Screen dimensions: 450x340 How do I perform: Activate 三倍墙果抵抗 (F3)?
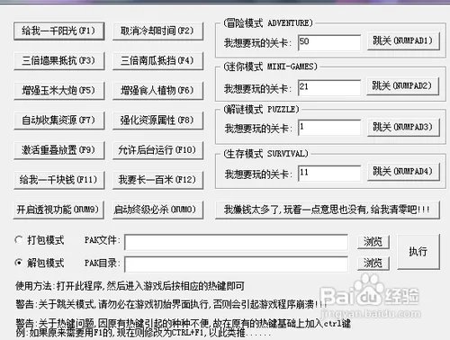point(58,60)
